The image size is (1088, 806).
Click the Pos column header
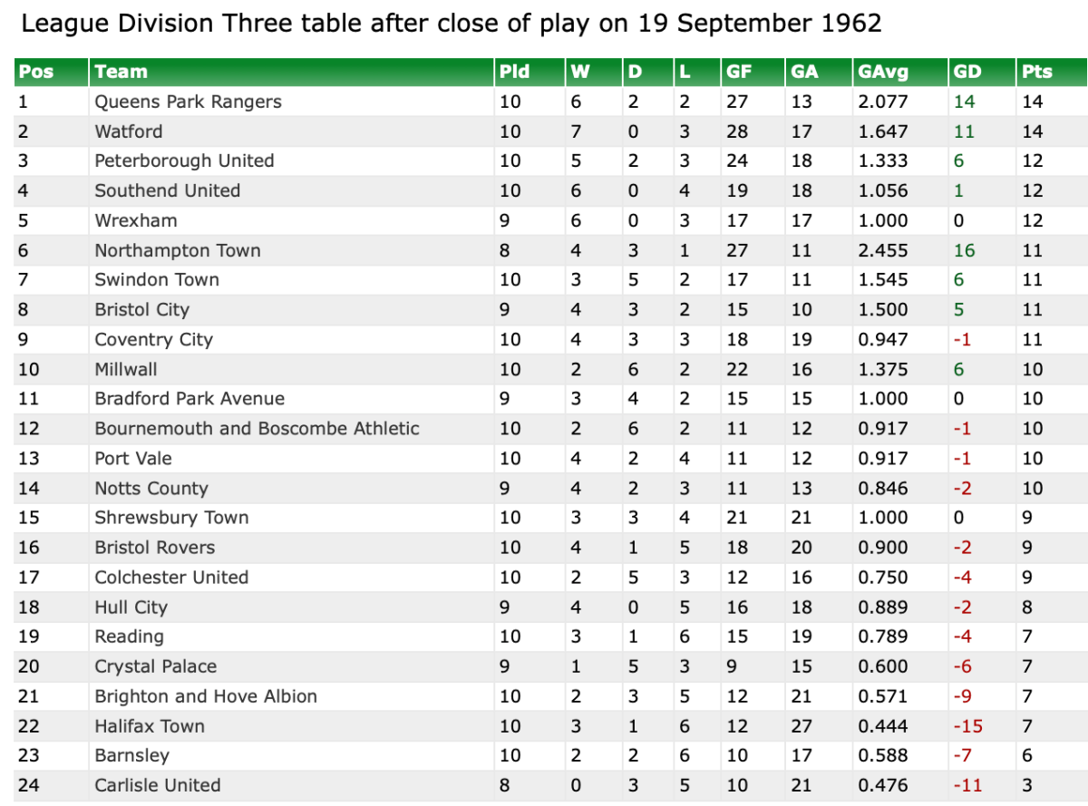36,72
